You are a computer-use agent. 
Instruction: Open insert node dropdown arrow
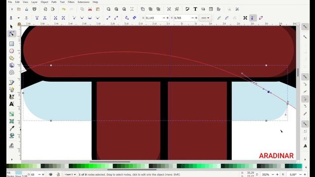click(19, 18)
